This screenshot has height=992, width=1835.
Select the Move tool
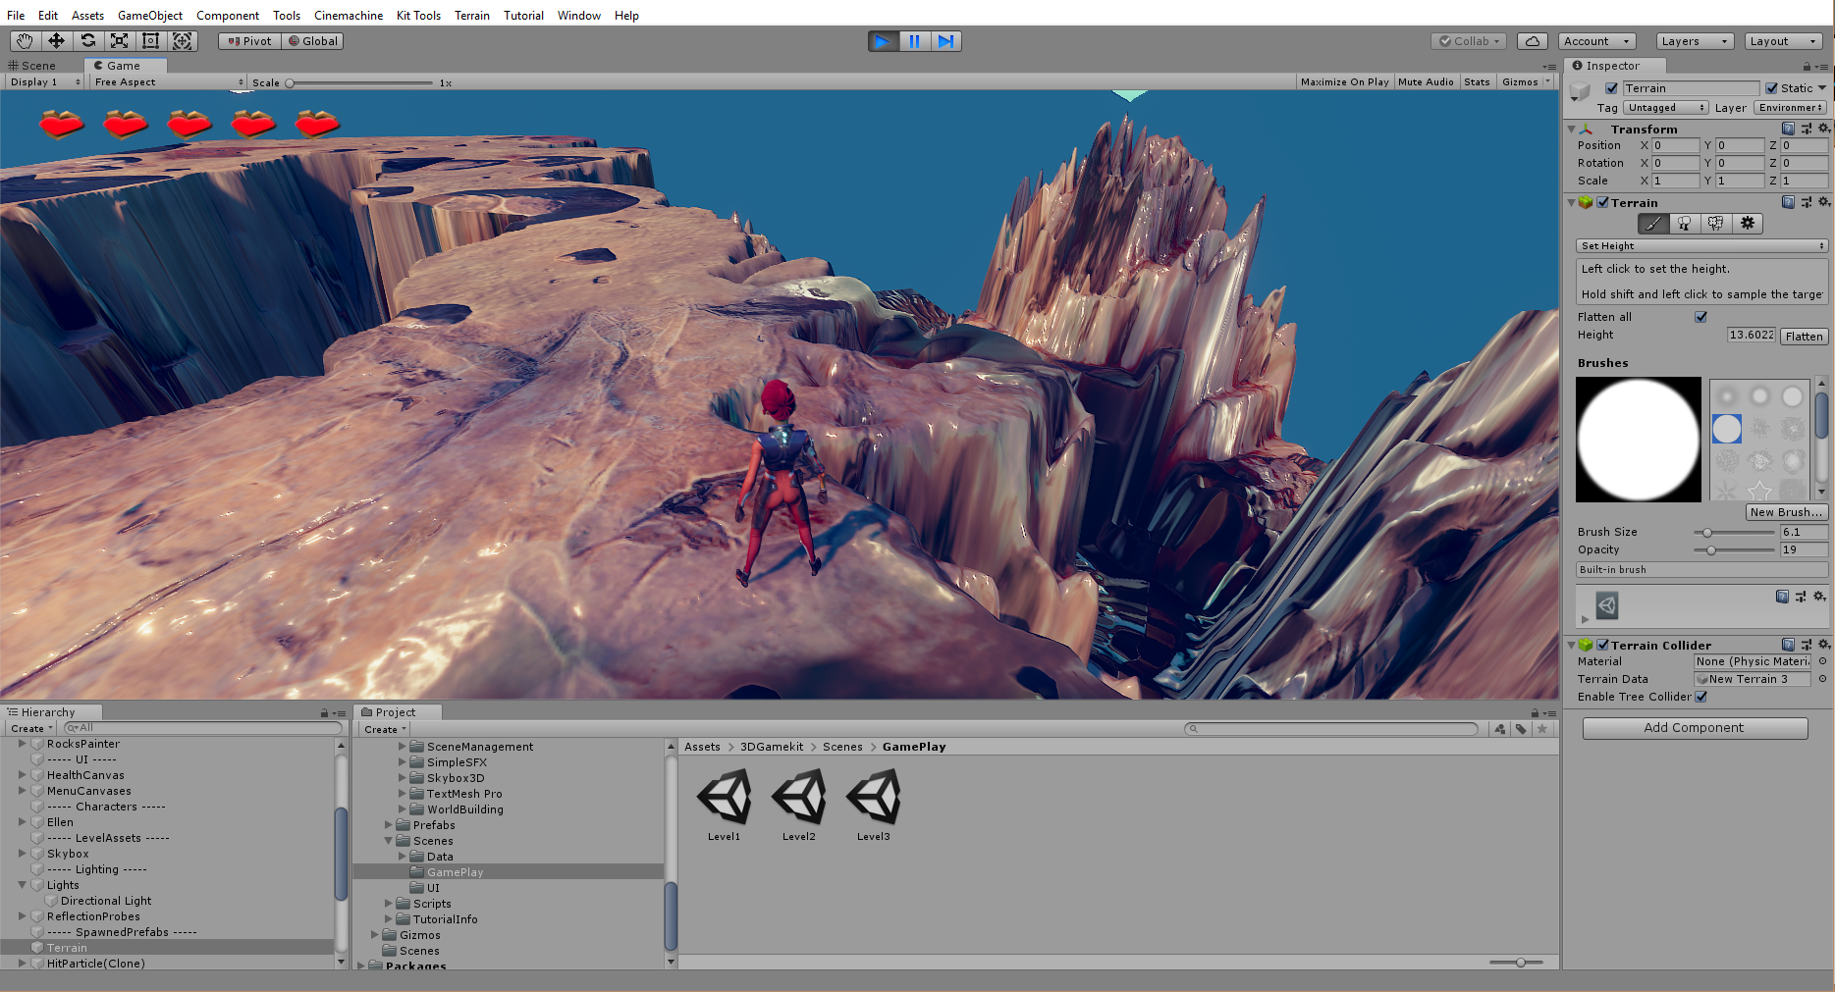coord(56,41)
